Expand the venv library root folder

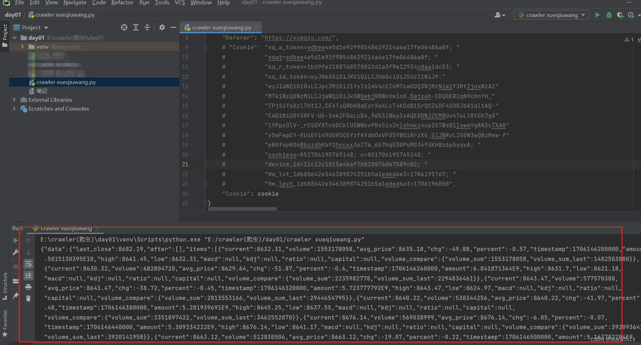[x=22, y=46]
